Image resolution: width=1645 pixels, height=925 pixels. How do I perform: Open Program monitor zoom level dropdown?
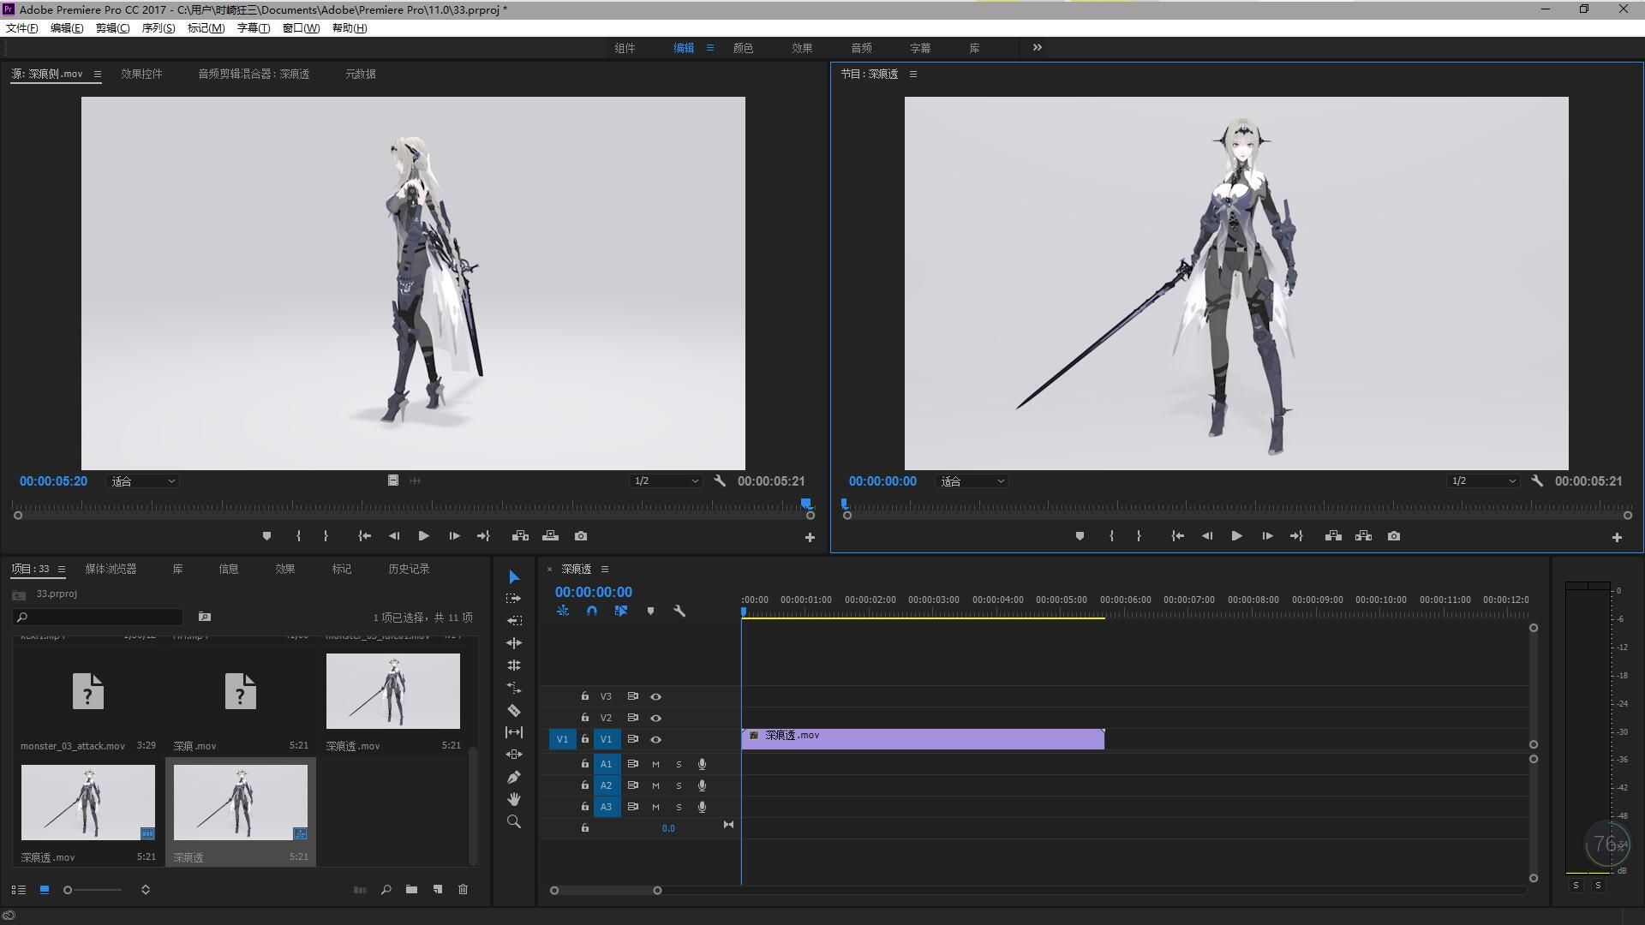[972, 481]
